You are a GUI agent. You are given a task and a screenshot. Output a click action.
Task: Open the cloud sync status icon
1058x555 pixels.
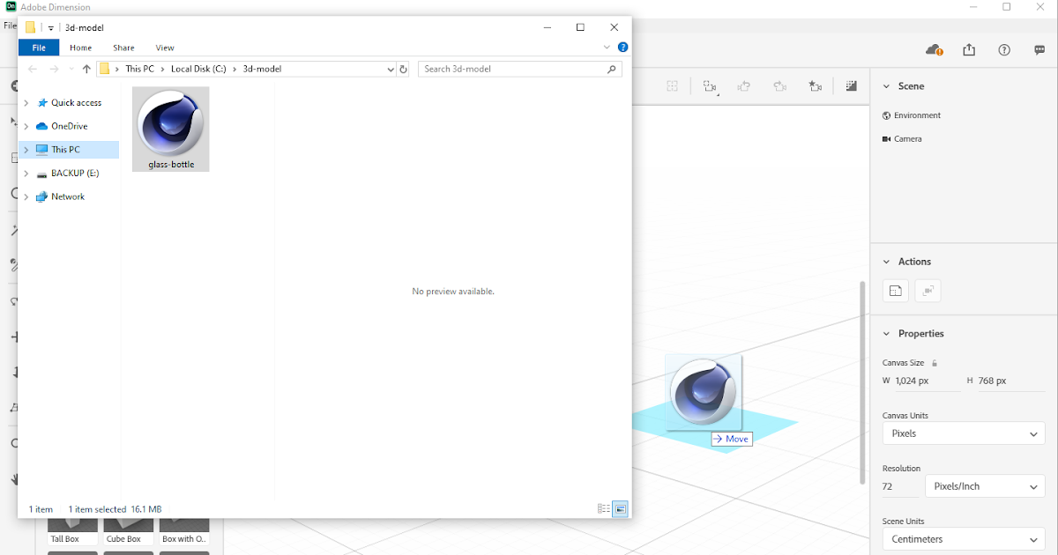tap(934, 50)
